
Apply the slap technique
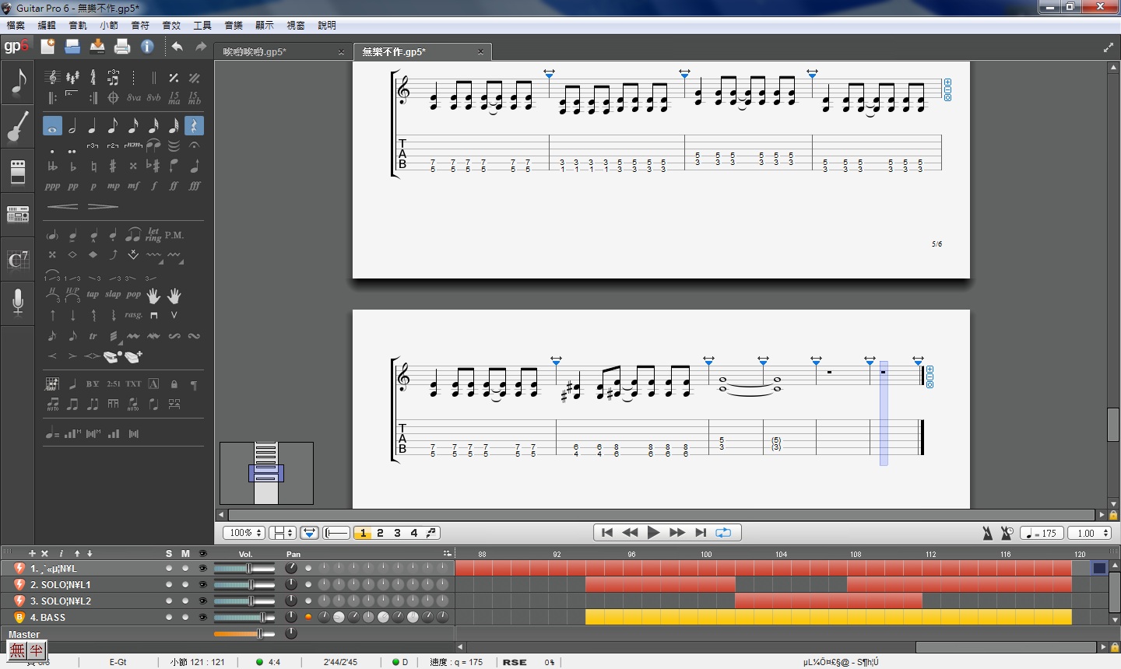tap(113, 295)
